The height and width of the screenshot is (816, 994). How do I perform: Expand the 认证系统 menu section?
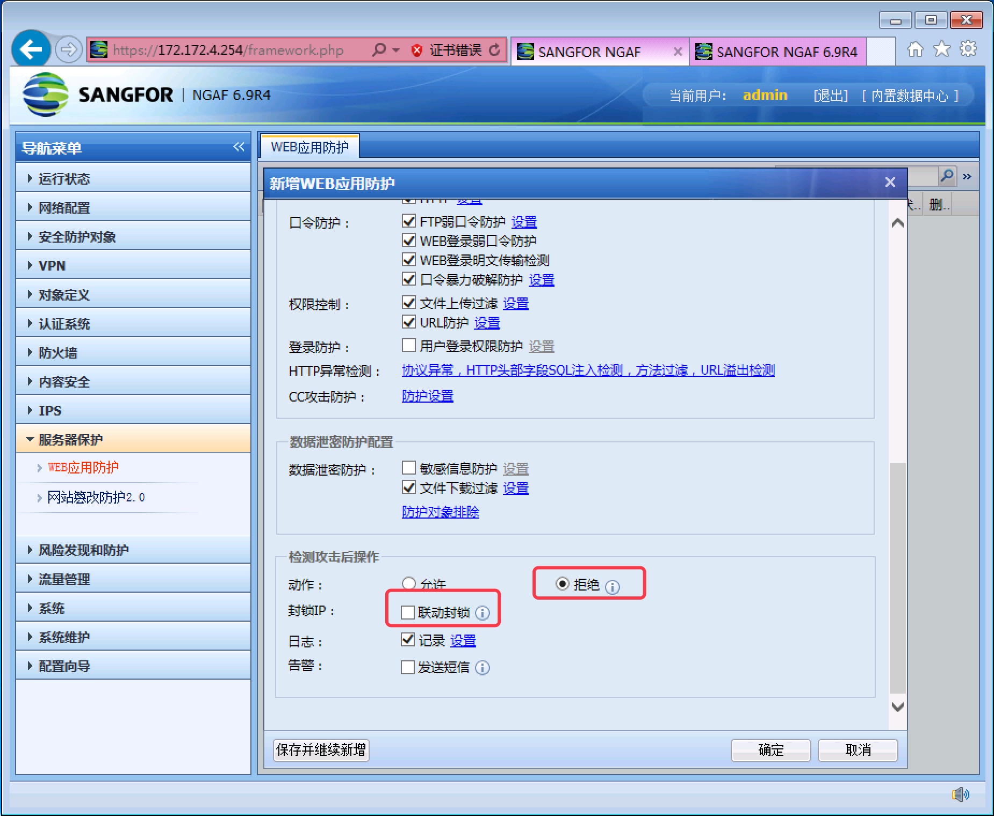[133, 323]
